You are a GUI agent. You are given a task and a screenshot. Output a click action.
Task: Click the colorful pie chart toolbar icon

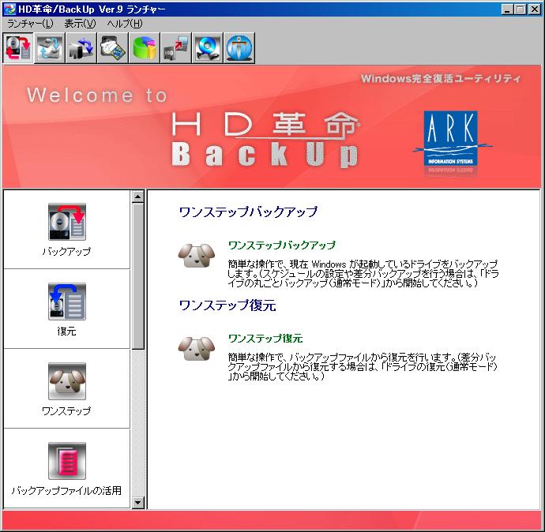[x=145, y=48]
